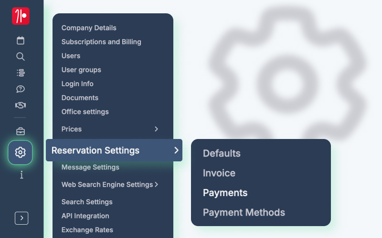
Task: Click the search magnifier sidebar icon
Action: 21,57
